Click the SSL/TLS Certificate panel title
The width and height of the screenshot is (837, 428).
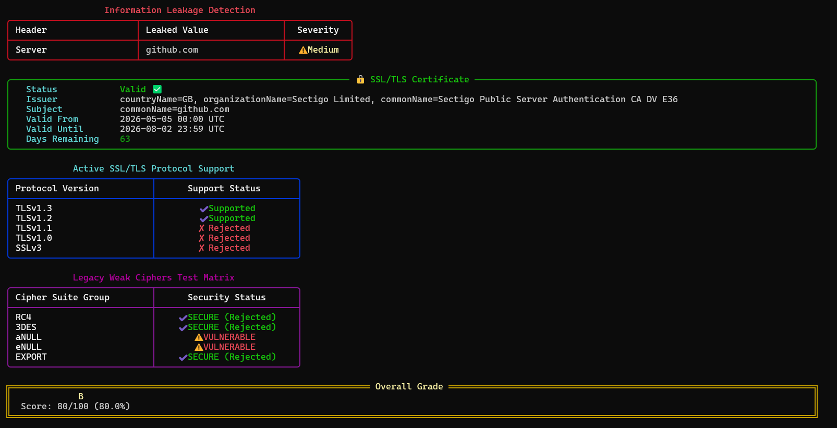[420, 79]
